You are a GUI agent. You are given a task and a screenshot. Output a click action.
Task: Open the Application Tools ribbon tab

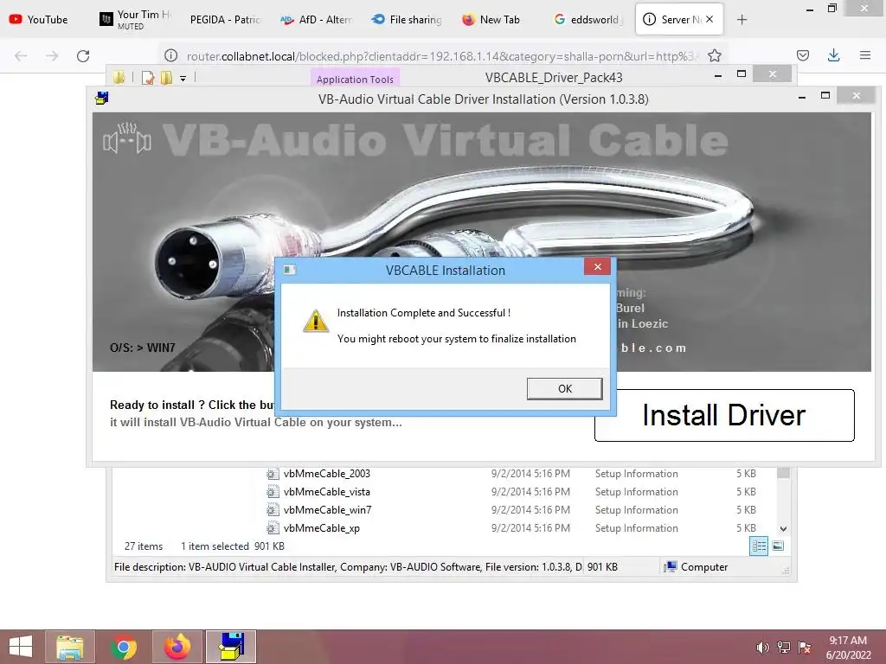(355, 79)
